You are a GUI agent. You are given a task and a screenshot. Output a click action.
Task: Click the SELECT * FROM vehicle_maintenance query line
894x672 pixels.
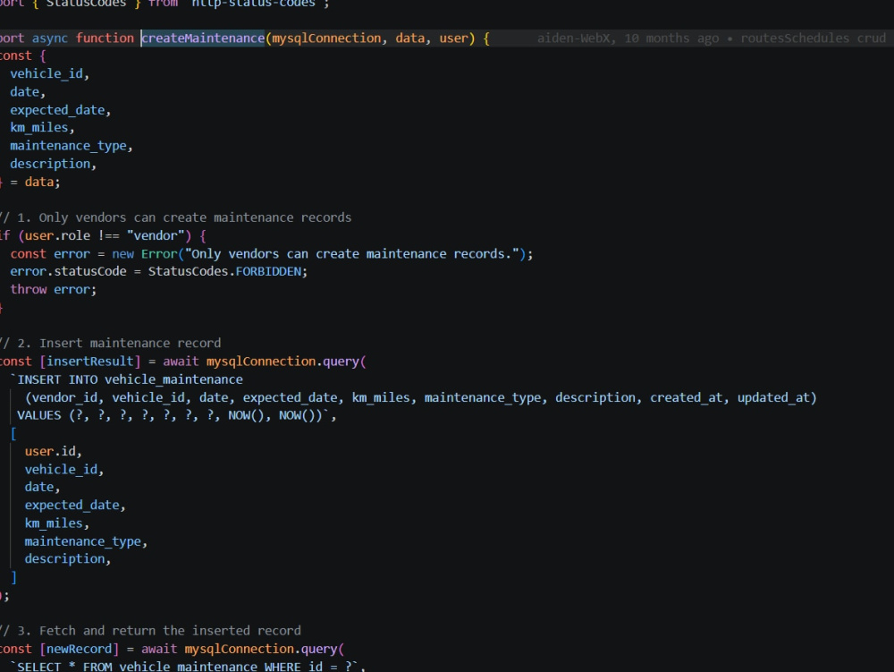(188, 666)
